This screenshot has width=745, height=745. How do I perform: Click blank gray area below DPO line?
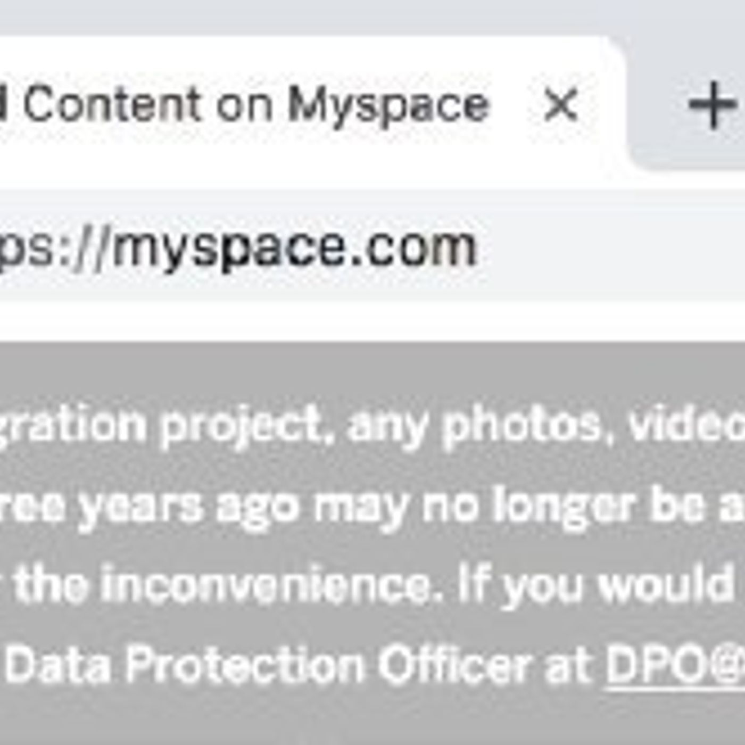pos(372,718)
